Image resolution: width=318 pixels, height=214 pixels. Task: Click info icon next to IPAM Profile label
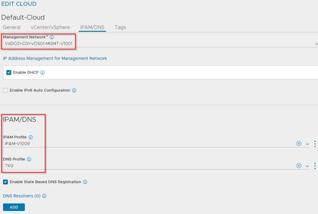30,137
